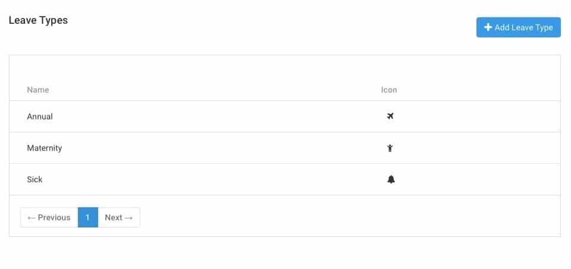Viewport: 571px width, 269px height.
Task: Open the Maternity leave type
Action: pos(45,148)
